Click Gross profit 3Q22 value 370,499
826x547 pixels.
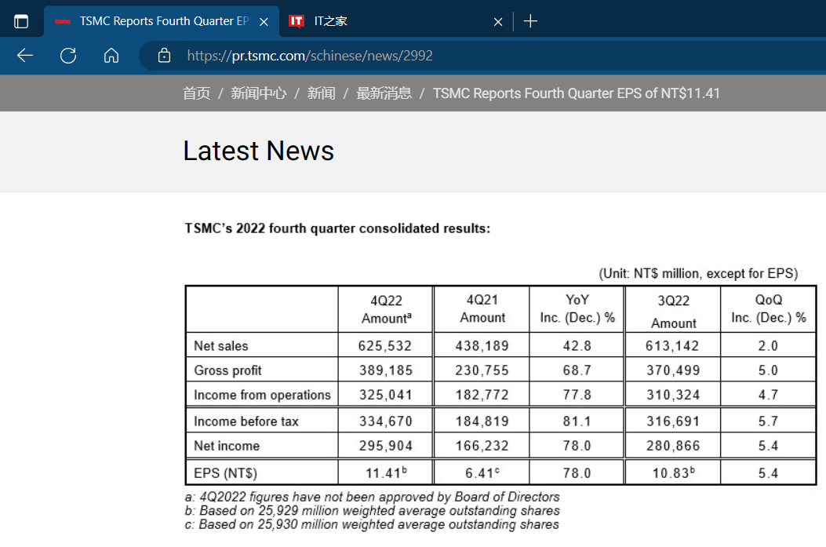[x=673, y=370]
